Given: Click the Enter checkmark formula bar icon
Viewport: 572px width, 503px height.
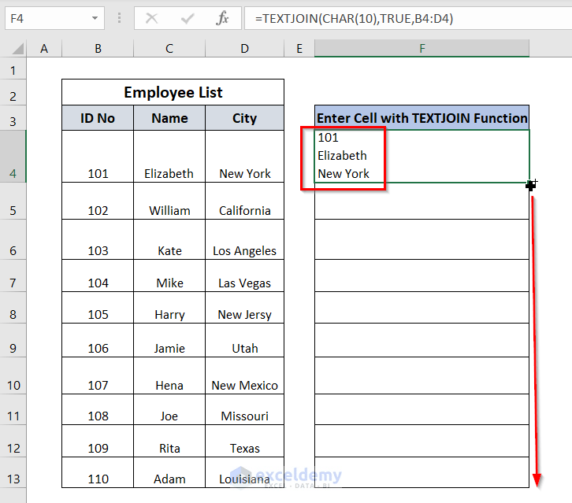Looking at the screenshot, I should (188, 18).
